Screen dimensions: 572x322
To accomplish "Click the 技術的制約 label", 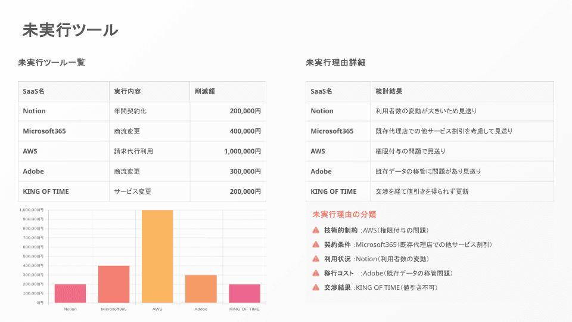I will (x=341, y=230).
